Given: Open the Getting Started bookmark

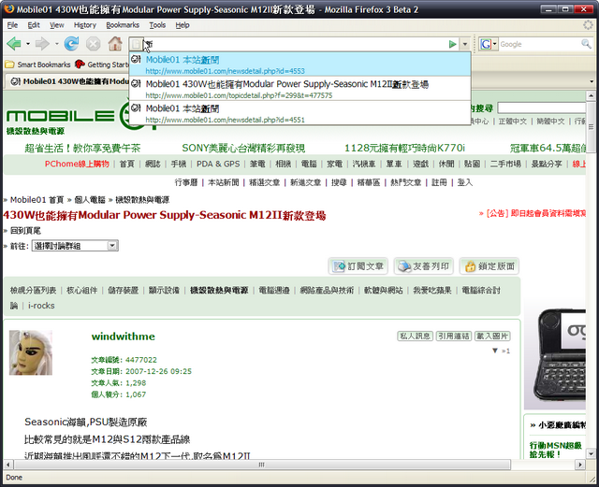Looking at the screenshot, I should click(x=101, y=64).
